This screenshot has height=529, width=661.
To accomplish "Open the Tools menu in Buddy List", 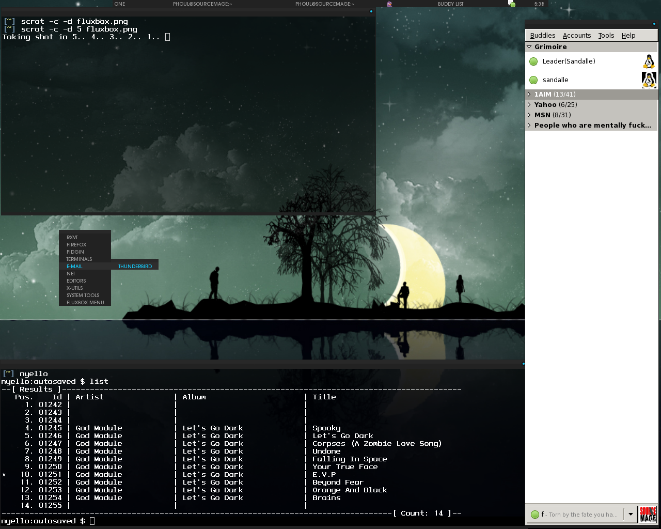I will (x=606, y=36).
